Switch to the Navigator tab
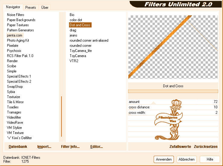 13,7
